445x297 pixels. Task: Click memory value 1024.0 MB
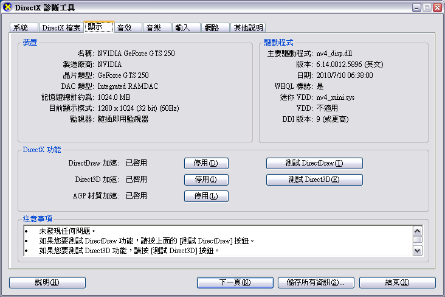tap(114, 97)
